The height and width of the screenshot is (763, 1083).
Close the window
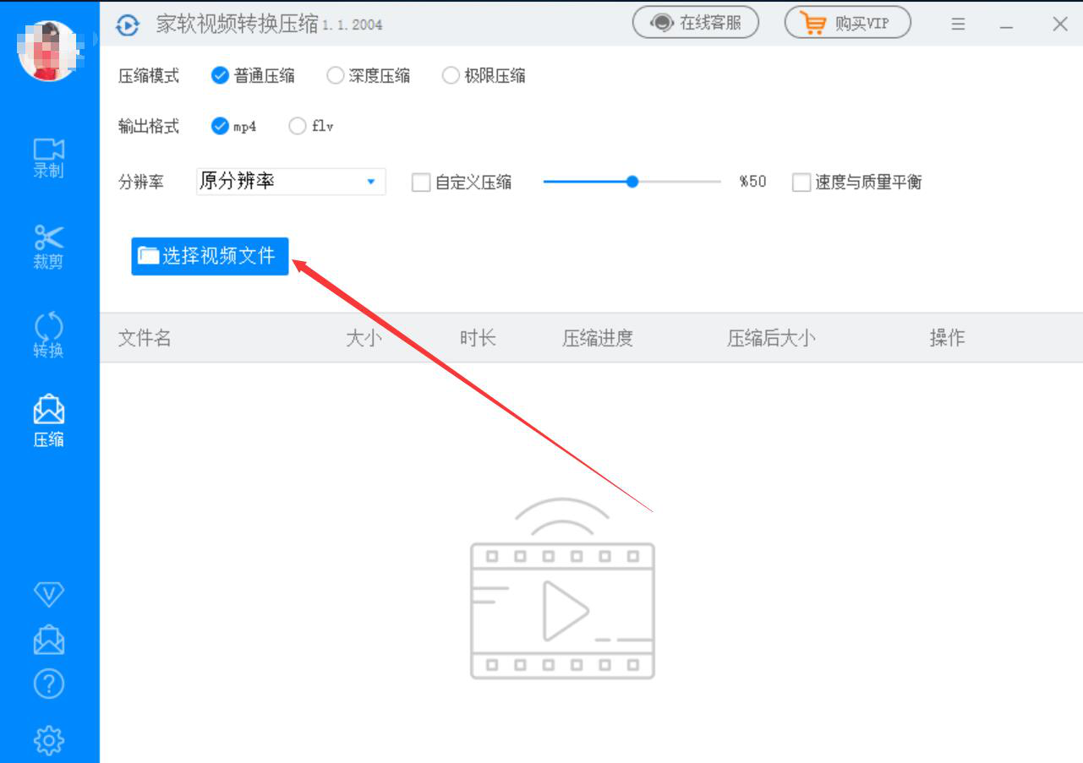tap(1059, 25)
